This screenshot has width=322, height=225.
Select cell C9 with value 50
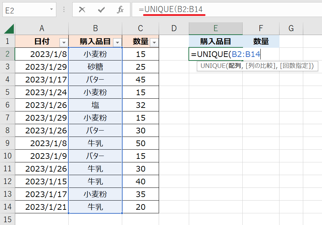(141, 143)
